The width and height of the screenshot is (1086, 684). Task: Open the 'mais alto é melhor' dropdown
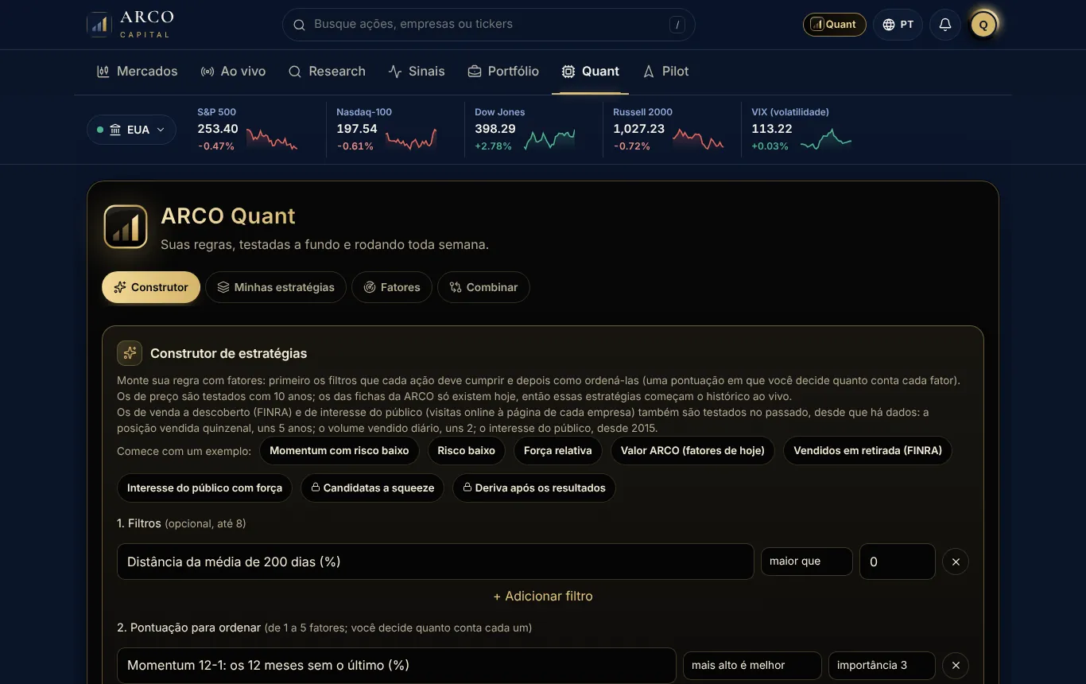tap(752, 666)
